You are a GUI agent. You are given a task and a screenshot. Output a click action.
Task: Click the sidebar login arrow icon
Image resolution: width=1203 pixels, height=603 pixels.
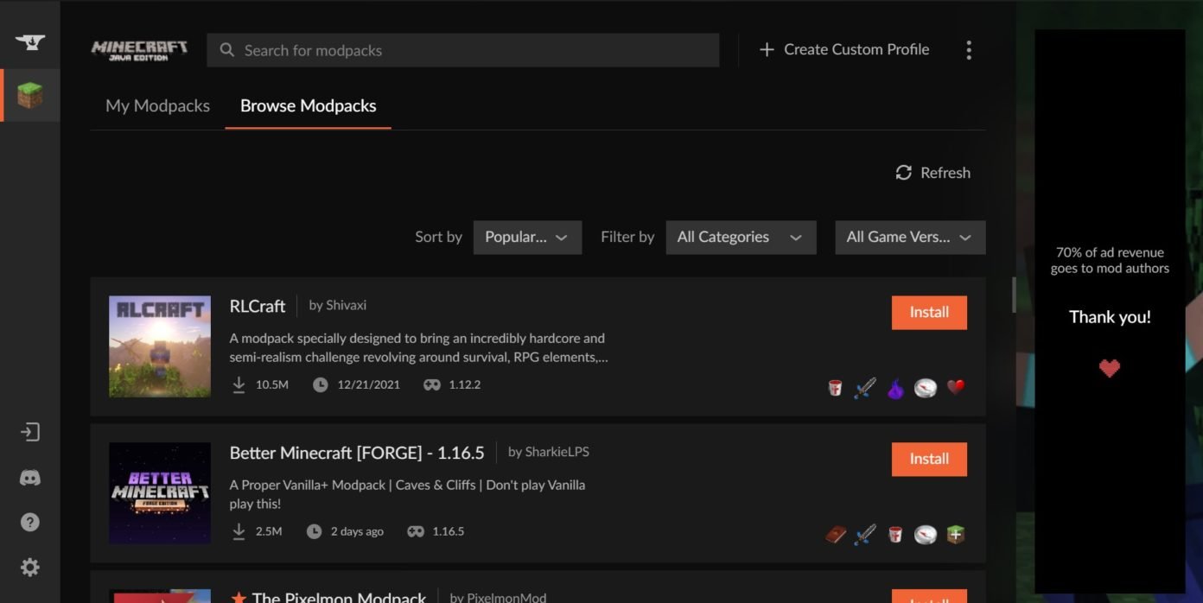(30, 432)
